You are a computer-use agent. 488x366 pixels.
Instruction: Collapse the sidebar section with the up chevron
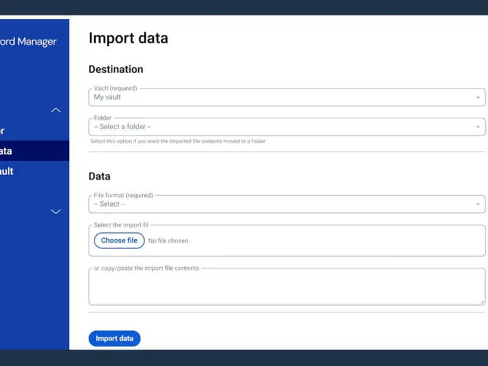point(56,110)
